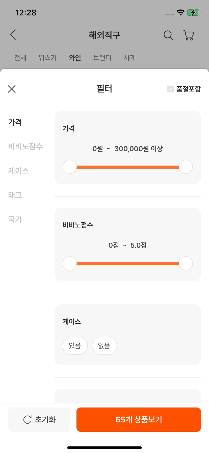Image resolution: width=209 pixels, height=453 pixels.
Task: Click the refresh icon in 초기화
Action: point(27,420)
